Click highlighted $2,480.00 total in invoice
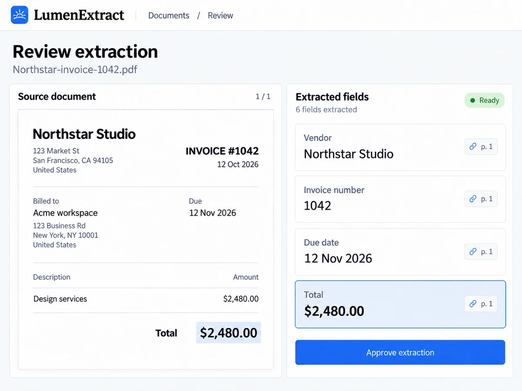The height and width of the screenshot is (391, 522). (228, 333)
